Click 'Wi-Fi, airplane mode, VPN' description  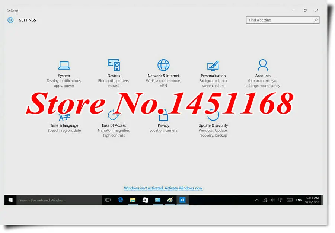pos(163,83)
